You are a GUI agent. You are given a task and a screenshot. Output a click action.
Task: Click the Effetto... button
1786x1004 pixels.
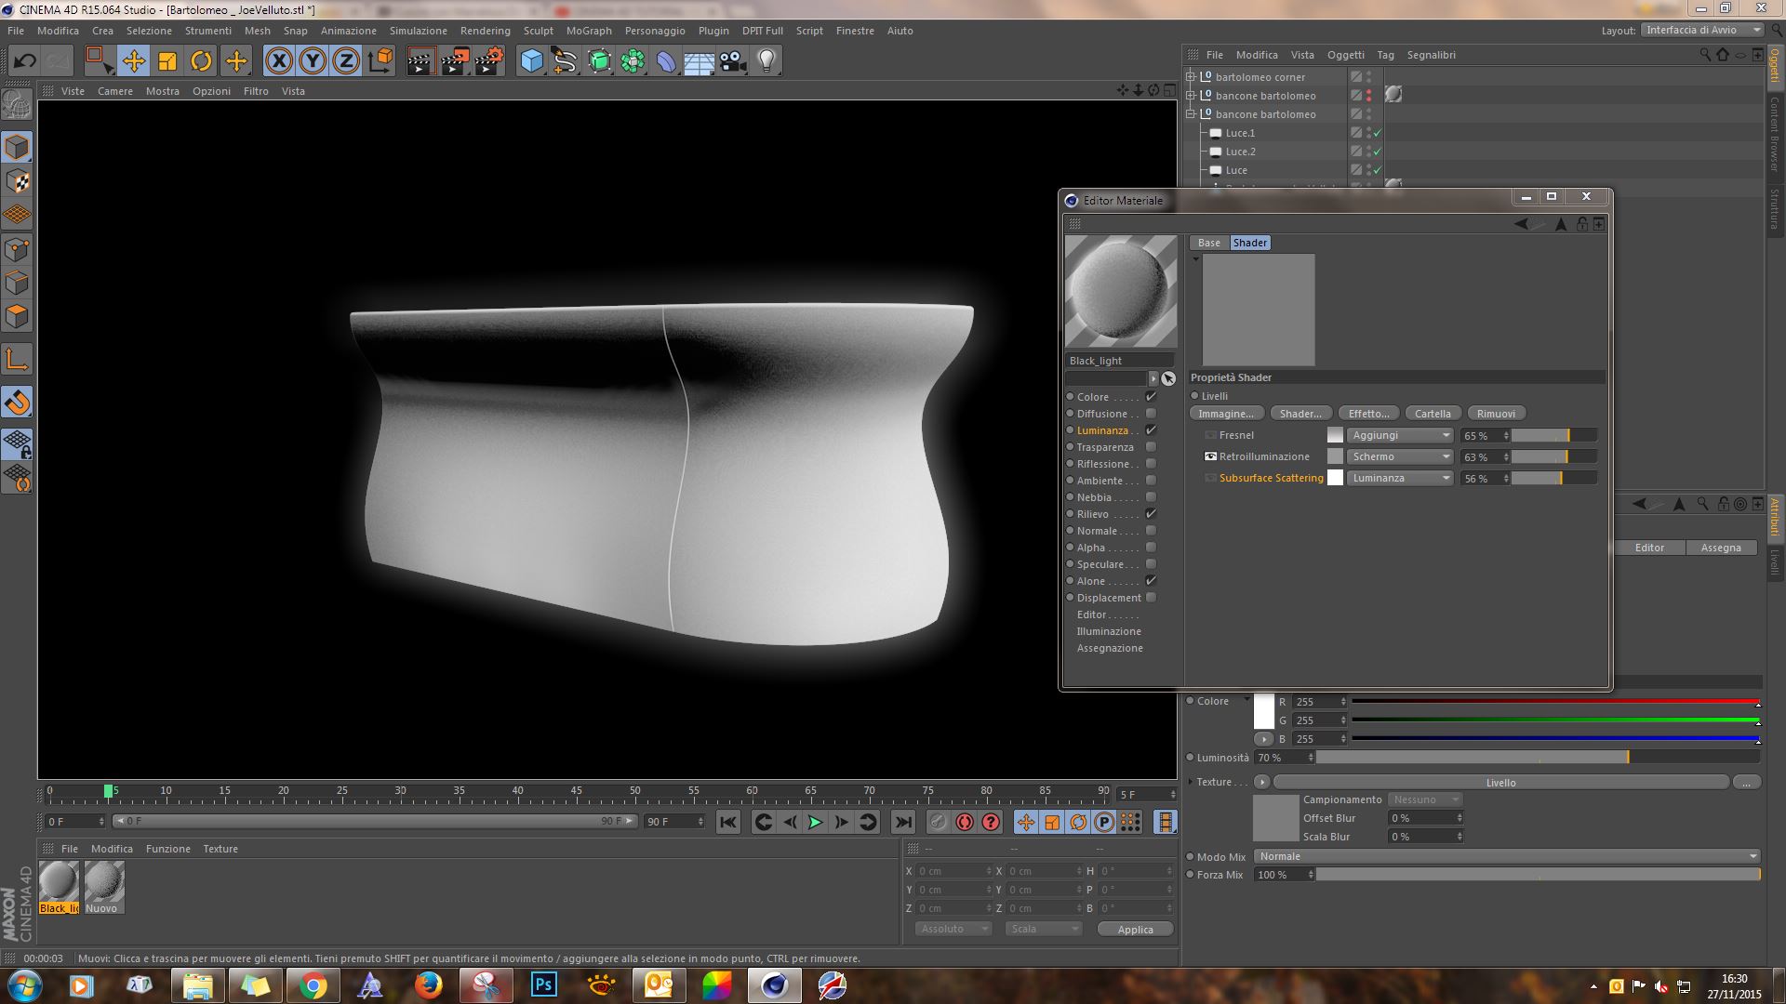1368,414
